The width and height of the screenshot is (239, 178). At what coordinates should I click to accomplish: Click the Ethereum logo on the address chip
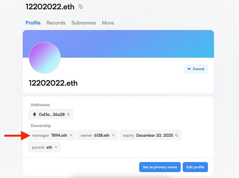(35, 114)
